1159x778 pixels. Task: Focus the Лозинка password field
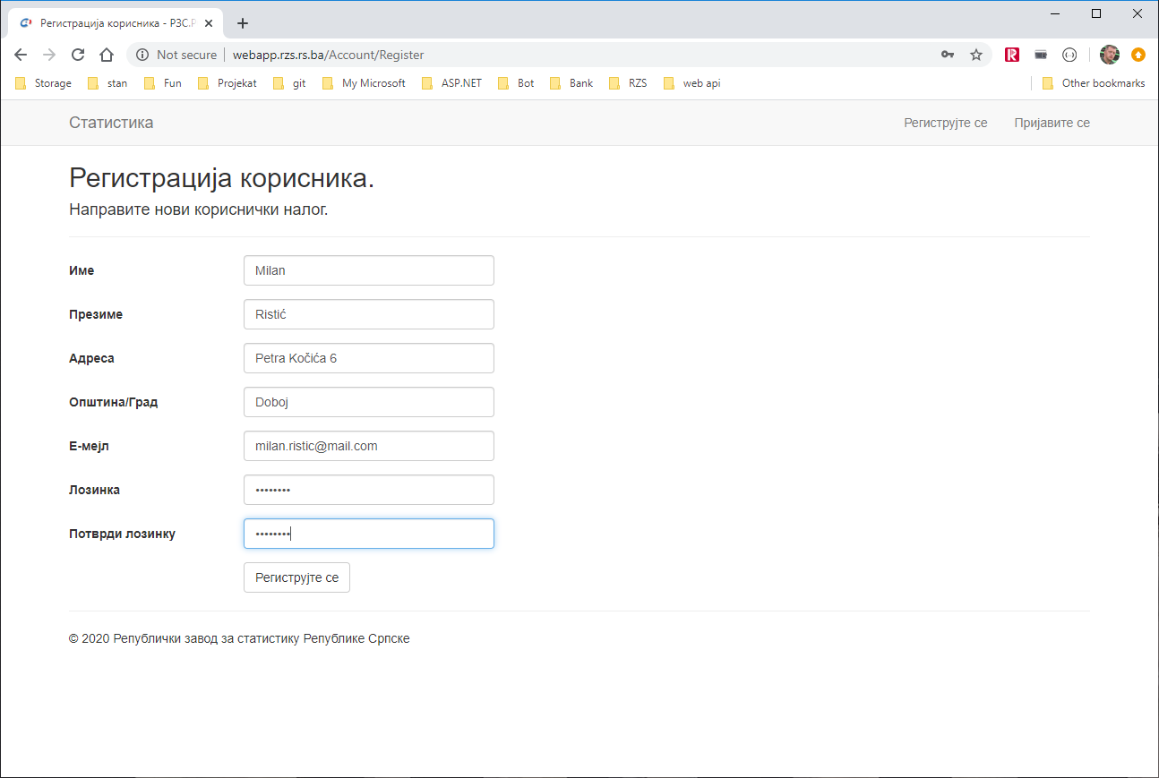[x=368, y=490]
